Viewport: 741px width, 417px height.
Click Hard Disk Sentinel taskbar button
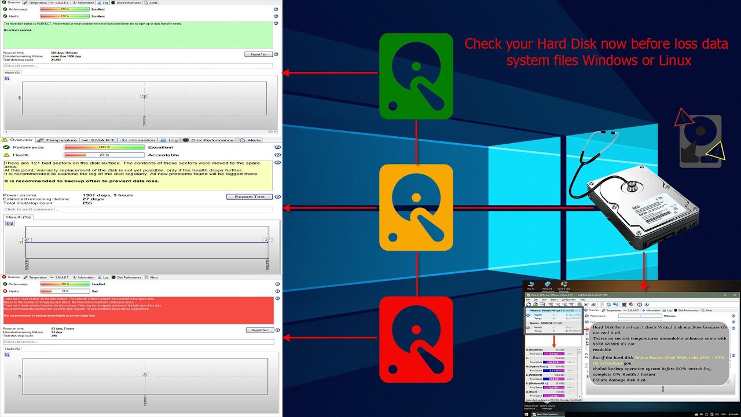pyautogui.click(x=548, y=414)
